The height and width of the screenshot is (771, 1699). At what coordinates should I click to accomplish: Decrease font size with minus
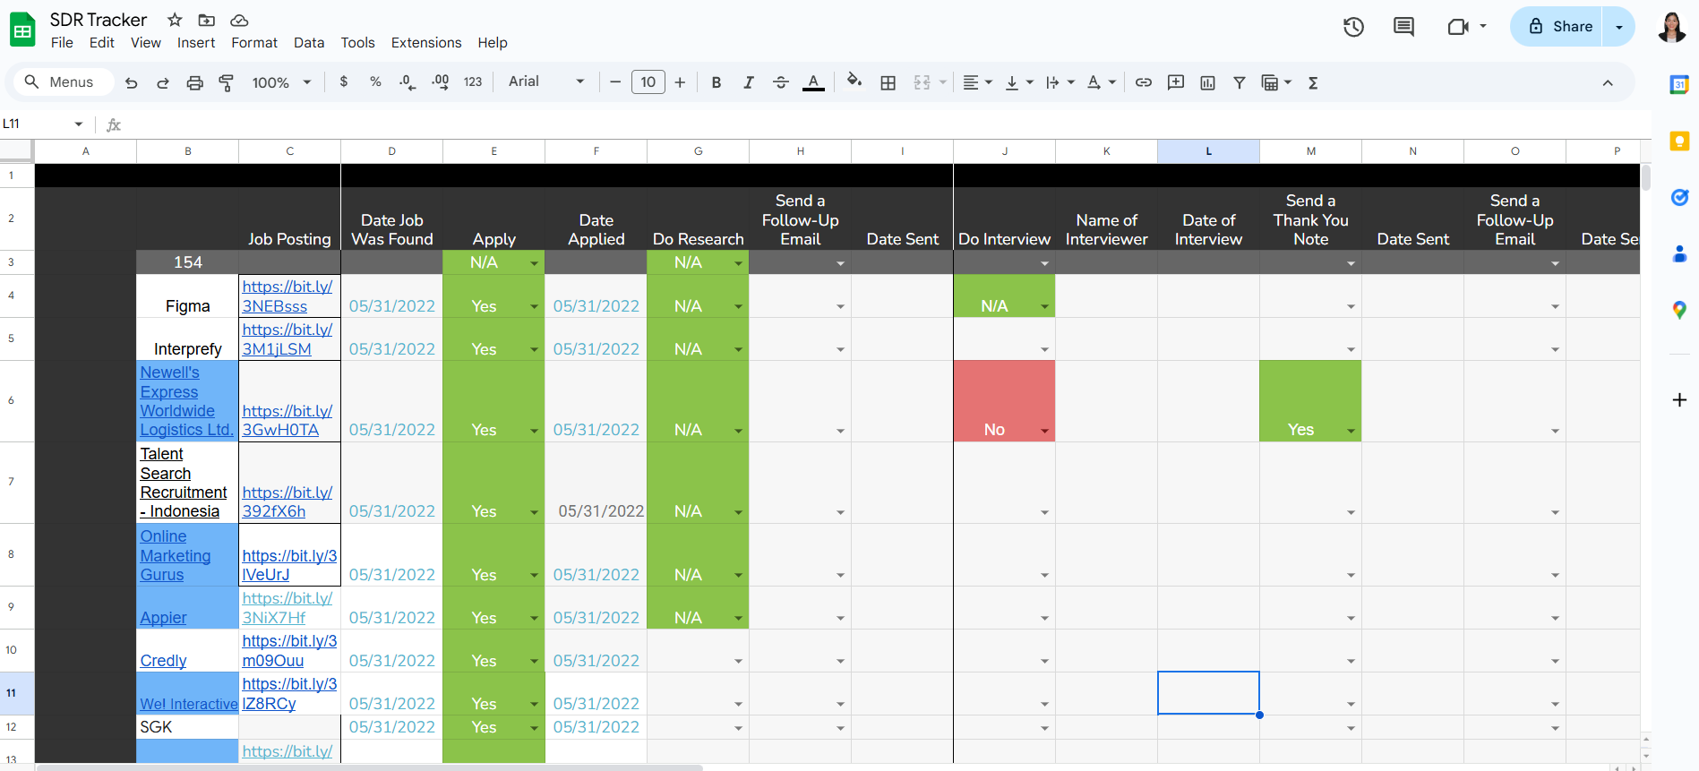615,82
